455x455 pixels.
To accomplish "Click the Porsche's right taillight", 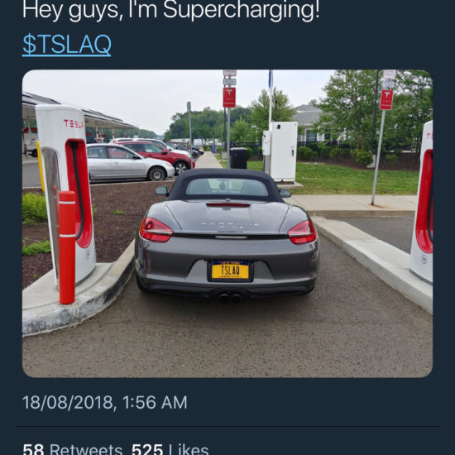I will point(302,232).
